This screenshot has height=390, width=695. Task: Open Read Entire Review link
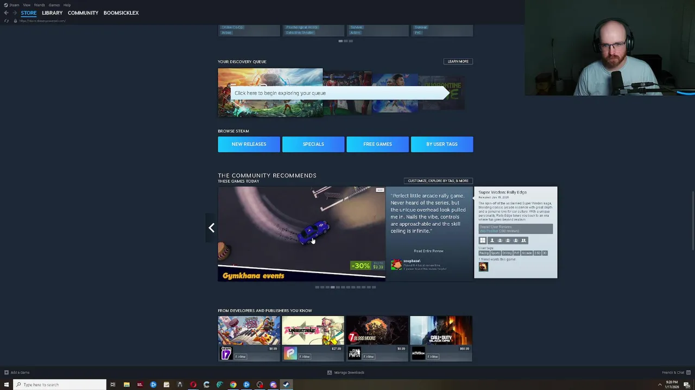pyautogui.click(x=428, y=251)
